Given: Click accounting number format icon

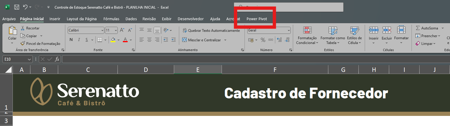Looking at the screenshot, I should point(250,40).
